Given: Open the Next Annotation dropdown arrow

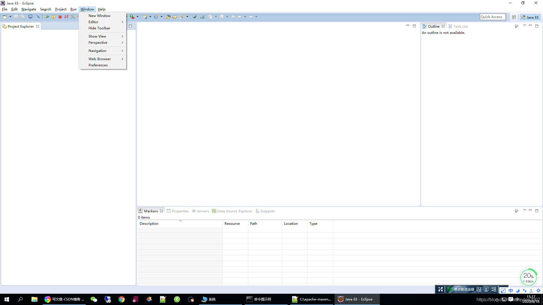Looking at the screenshot, I should pyautogui.click(x=216, y=17).
